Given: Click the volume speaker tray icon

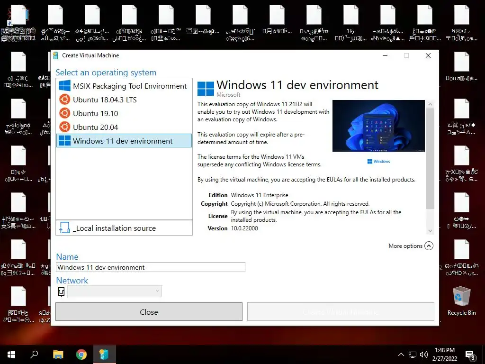Looking at the screenshot, I should [424, 355].
